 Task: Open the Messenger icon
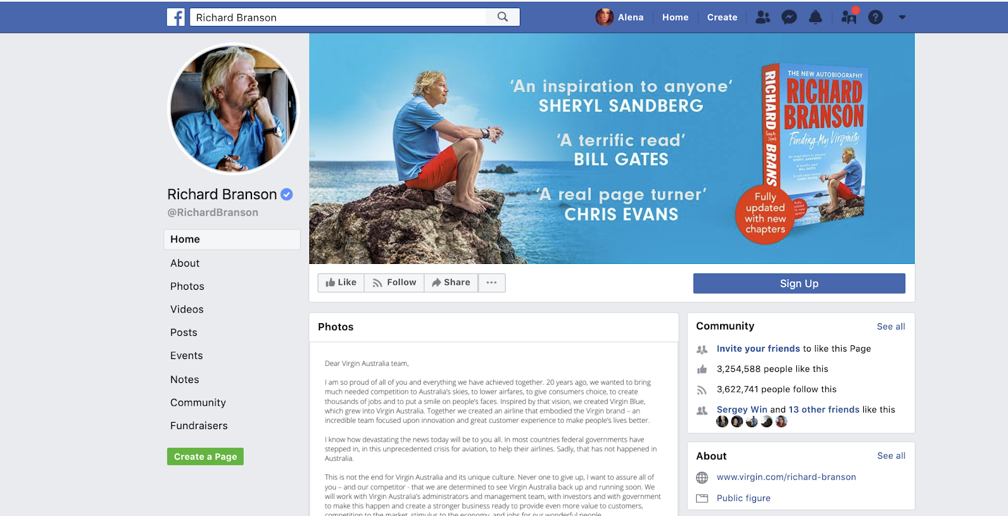789,17
